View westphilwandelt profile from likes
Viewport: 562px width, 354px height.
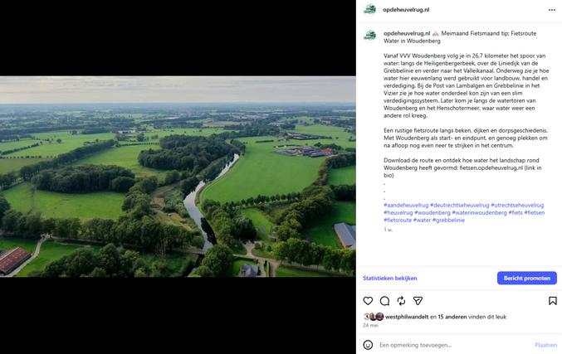[x=407, y=317]
